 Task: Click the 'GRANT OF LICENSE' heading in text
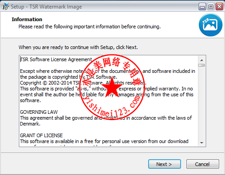pyautogui.click(x=41, y=135)
